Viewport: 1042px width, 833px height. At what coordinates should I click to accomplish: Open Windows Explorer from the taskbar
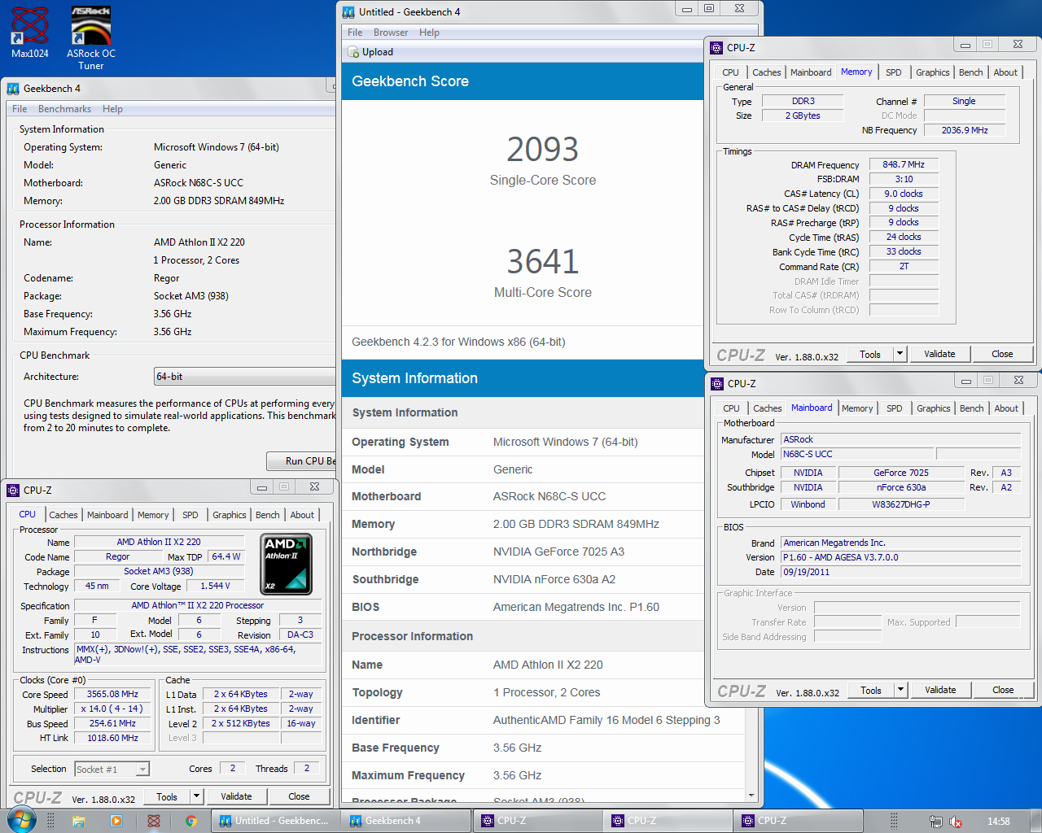point(79,821)
